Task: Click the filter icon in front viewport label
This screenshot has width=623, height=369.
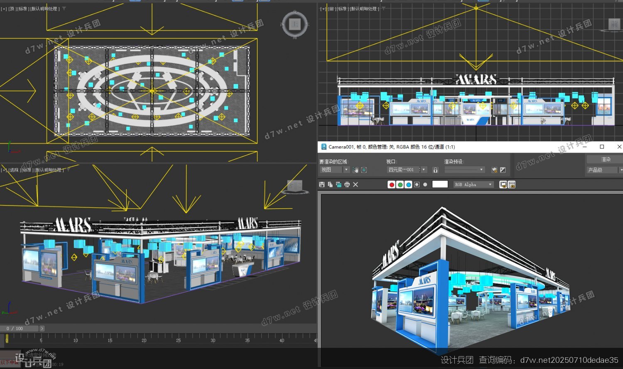Action: point(383,9)
